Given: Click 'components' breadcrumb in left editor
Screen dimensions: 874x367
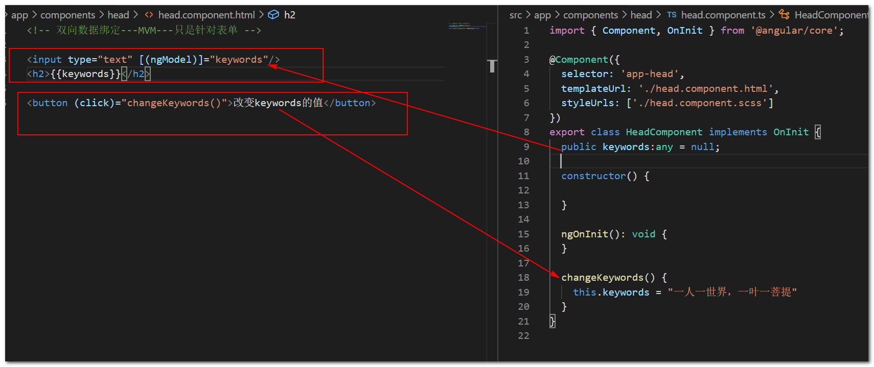Looking at the screenshot, I should pyautogui.click(x=68, y=15).
